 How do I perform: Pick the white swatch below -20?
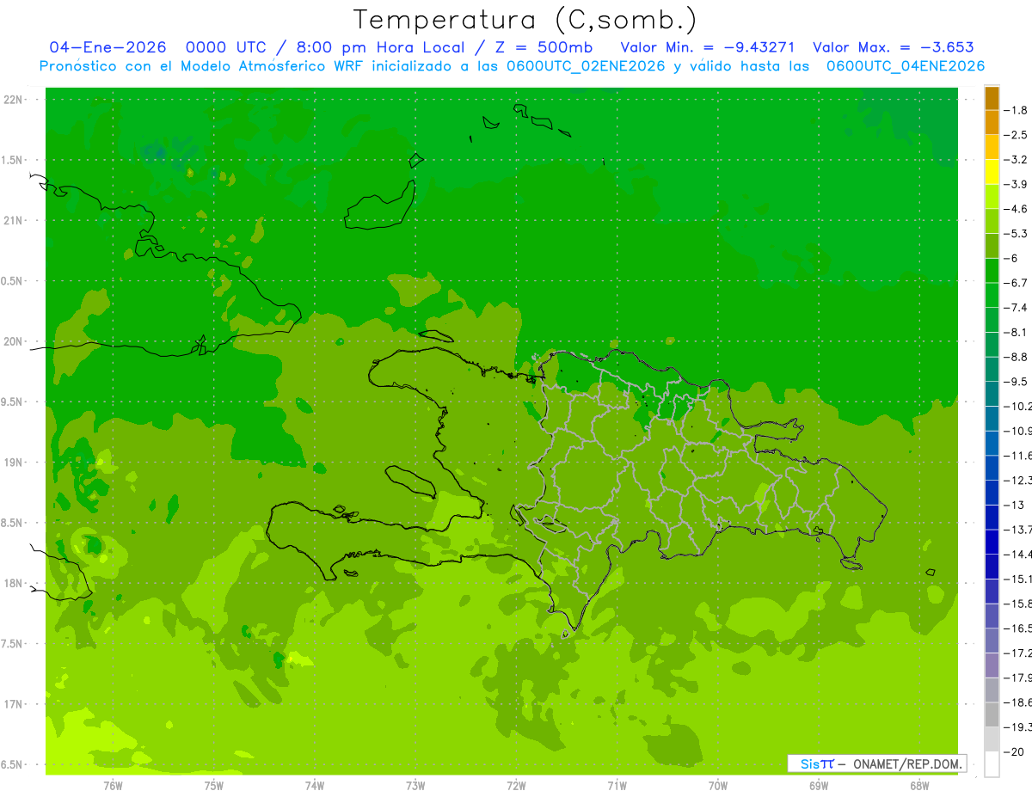[992, 763]
